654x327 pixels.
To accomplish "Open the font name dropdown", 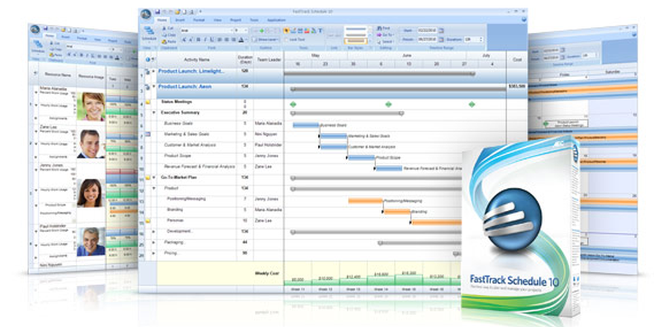I will pyautogui.click(x=232, y=31).
